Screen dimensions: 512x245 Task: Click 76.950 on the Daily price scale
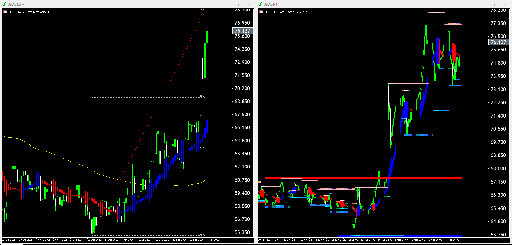(242, 23)
